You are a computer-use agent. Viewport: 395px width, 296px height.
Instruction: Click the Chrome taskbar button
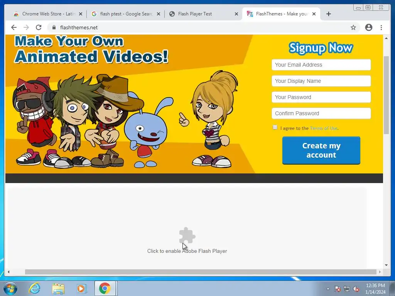105,288
